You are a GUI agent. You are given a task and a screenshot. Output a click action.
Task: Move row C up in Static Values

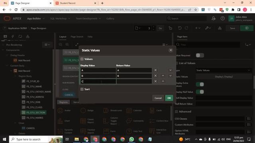(x=163, y=81)
